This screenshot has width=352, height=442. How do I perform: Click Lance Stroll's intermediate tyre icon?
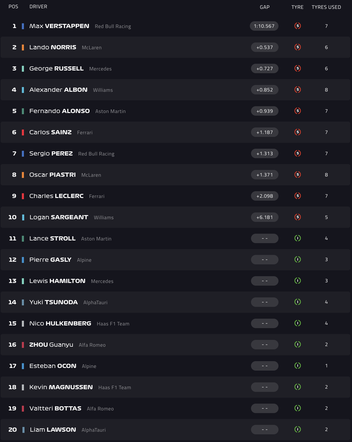click(298, 238)
